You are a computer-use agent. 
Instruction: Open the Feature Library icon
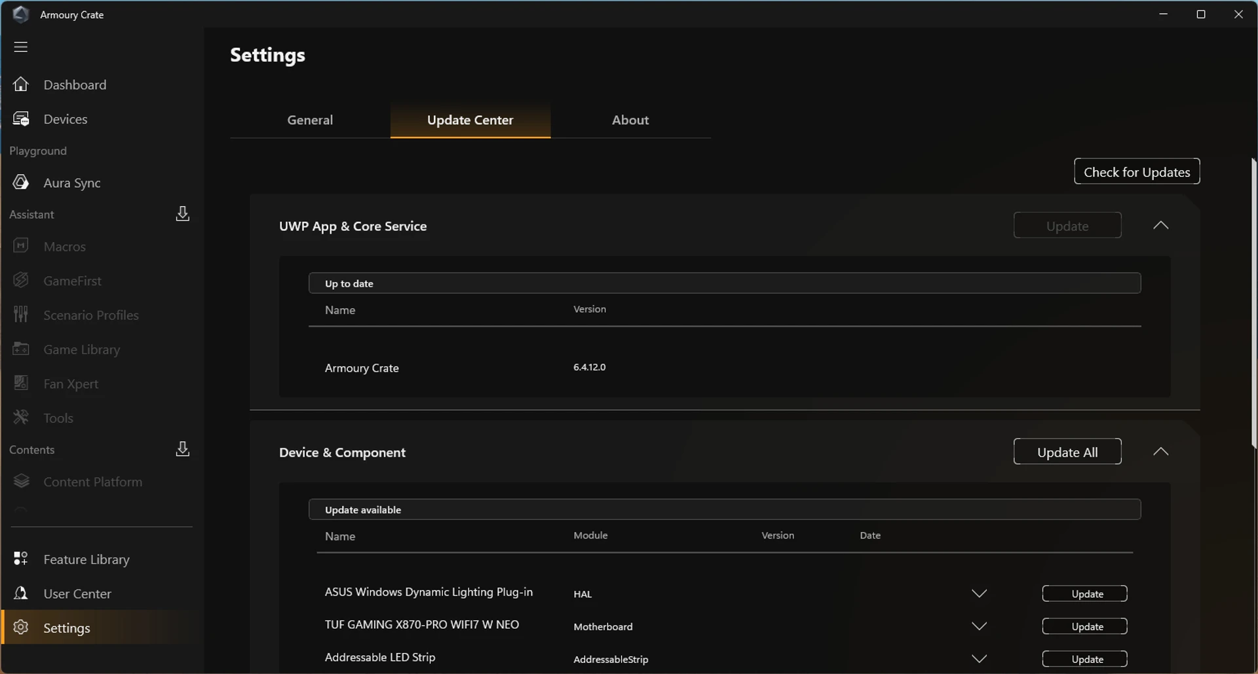point(21,559)
